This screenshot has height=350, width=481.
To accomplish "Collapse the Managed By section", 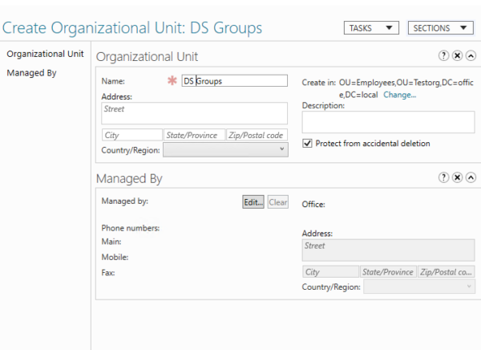I will click(x=471, y=177).
